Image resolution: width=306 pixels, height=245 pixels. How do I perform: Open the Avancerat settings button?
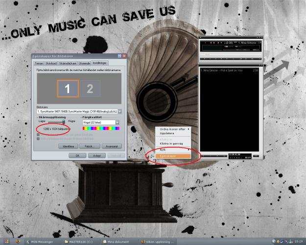point(112,147)
